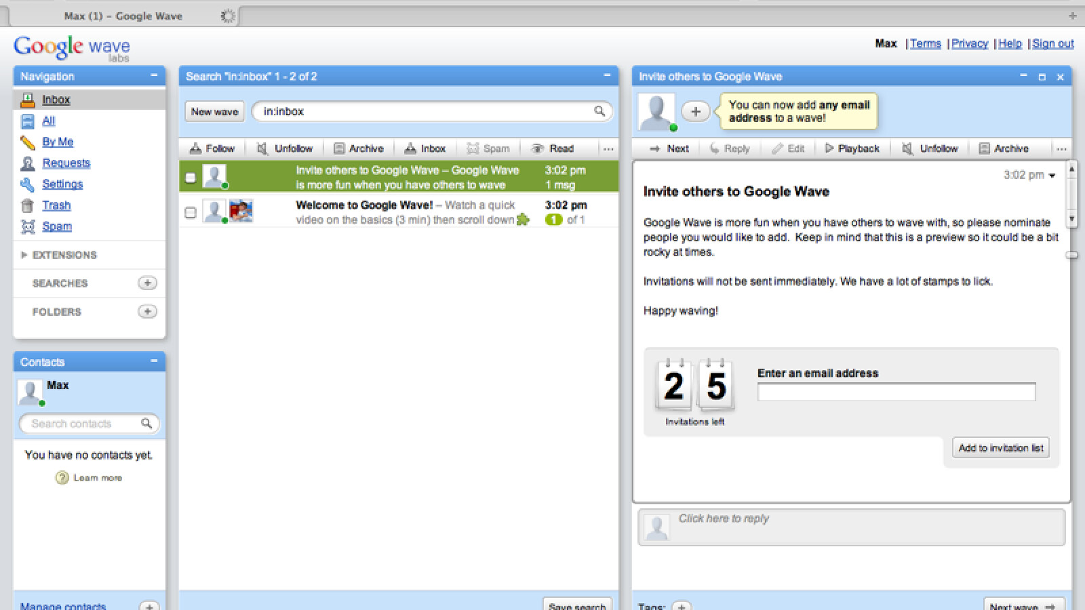Click Add to invitation list button
1085x610 pixels.
tap(1000, 448)
